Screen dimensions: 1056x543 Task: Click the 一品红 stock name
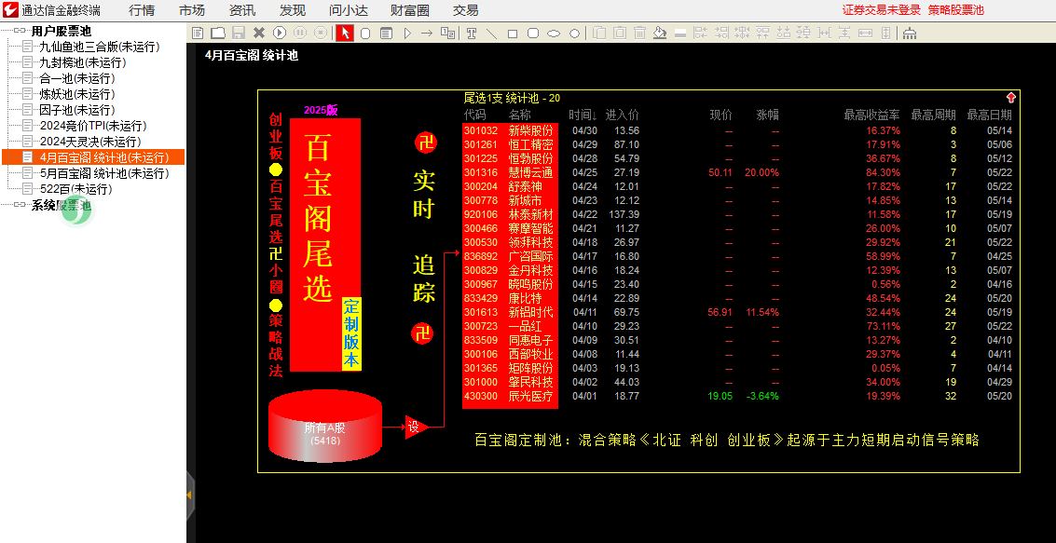[x=526, y=326]
